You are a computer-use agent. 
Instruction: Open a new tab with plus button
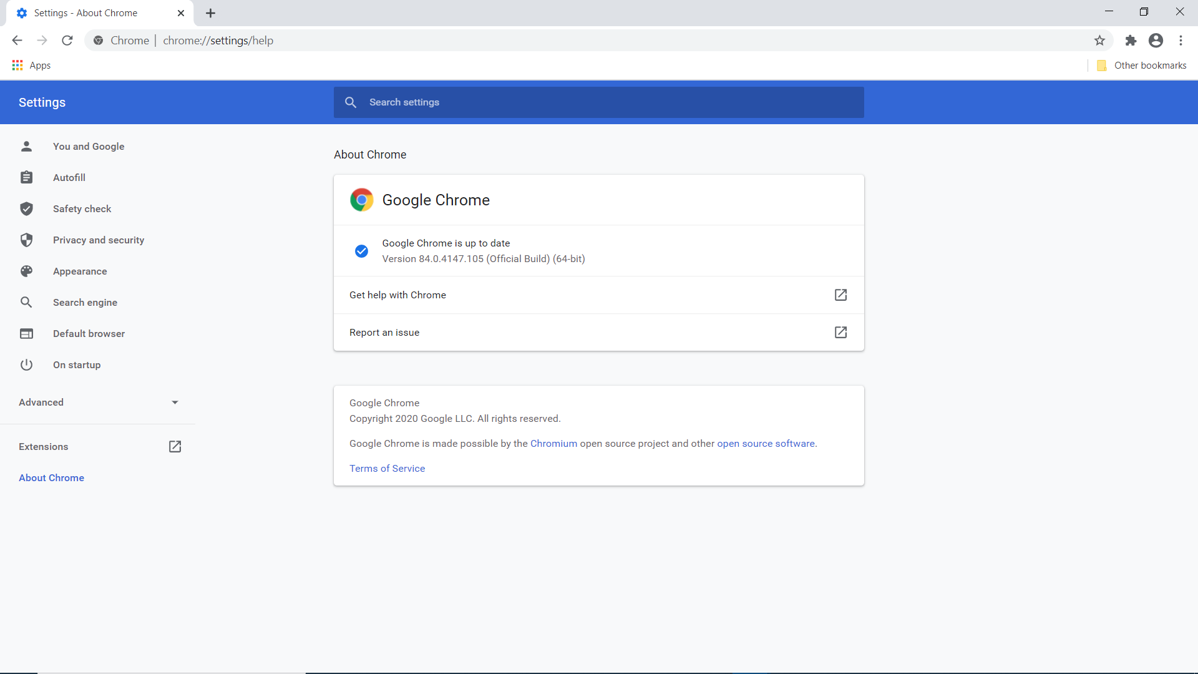[x=211, y=13]
